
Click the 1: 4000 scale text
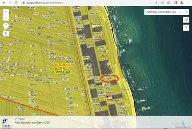coord(20,119)
